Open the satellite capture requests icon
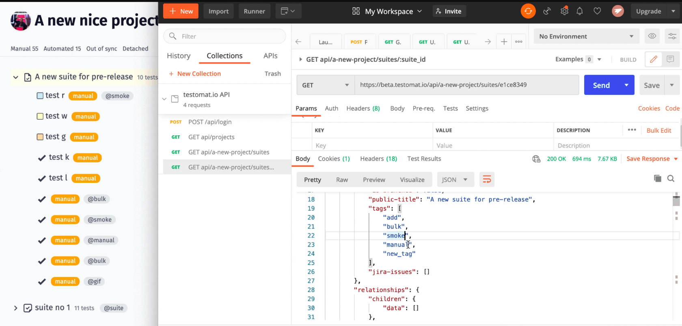The width and height of the screenshot is (682, 326). (547, 11)
